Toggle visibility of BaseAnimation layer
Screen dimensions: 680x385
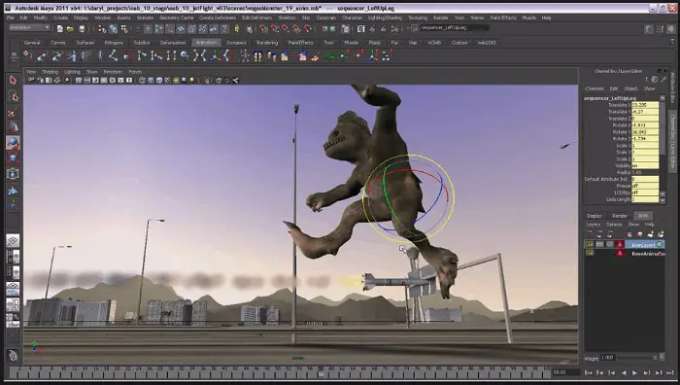point(590,253)
